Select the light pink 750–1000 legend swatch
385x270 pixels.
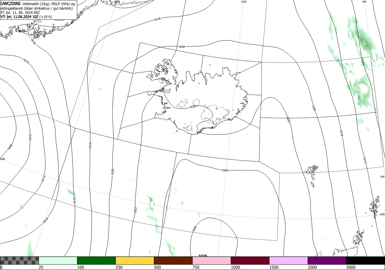212,260
